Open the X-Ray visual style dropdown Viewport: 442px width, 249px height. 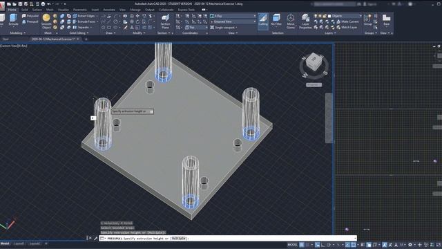(x=233, y=16)
